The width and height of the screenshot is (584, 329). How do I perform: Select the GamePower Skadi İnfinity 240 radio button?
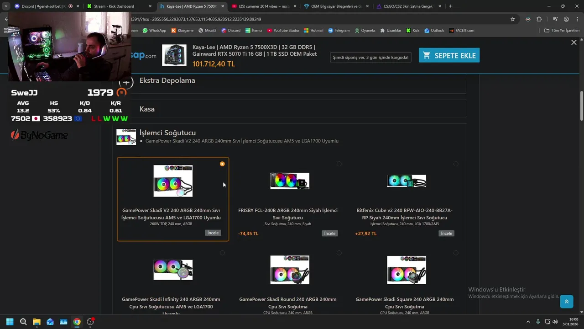click(222, 253)
